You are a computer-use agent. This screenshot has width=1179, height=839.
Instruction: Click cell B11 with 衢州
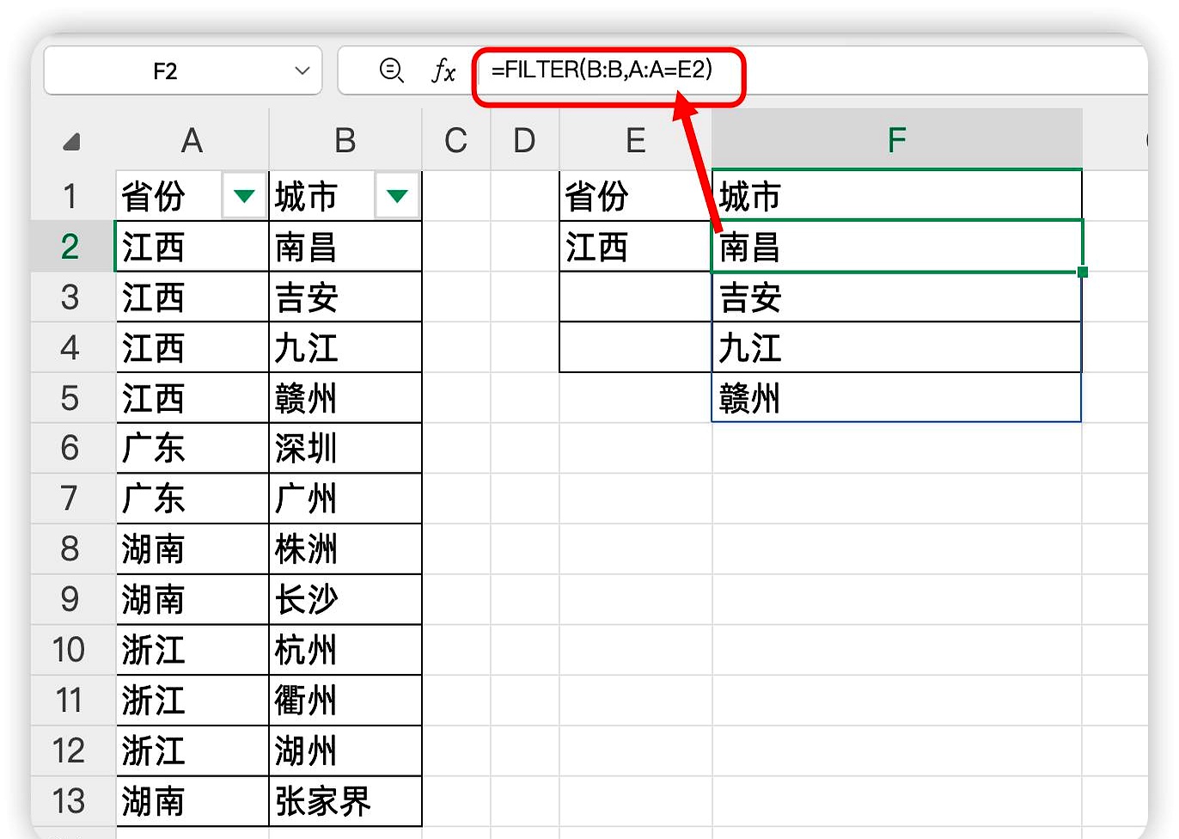(345, 700)
